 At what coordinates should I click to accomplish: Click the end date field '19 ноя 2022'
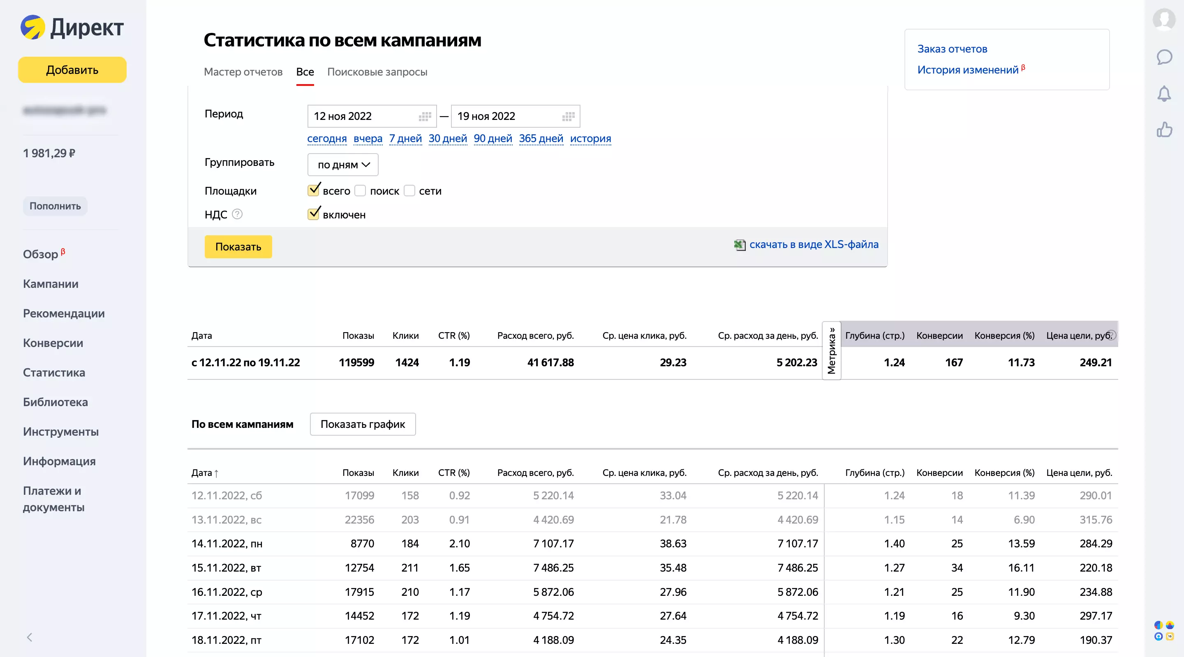click(515, 116)
